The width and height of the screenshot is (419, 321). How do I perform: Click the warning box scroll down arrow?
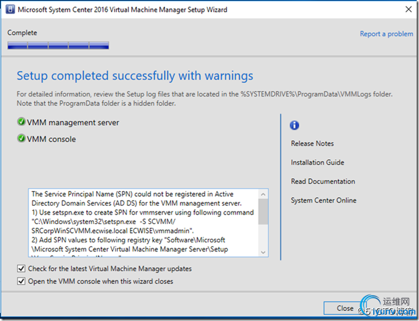263,252
